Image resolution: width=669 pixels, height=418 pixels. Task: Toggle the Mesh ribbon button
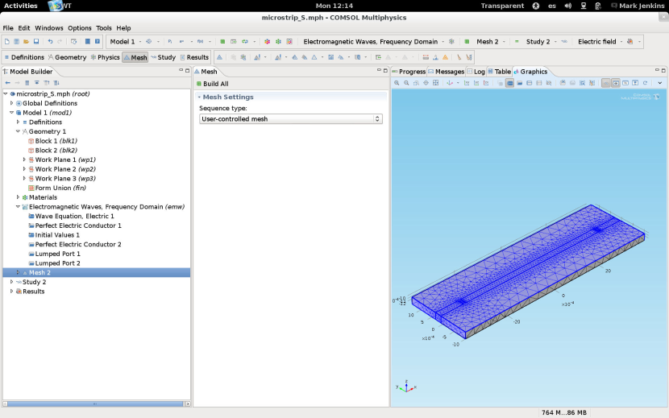(135, 57)
